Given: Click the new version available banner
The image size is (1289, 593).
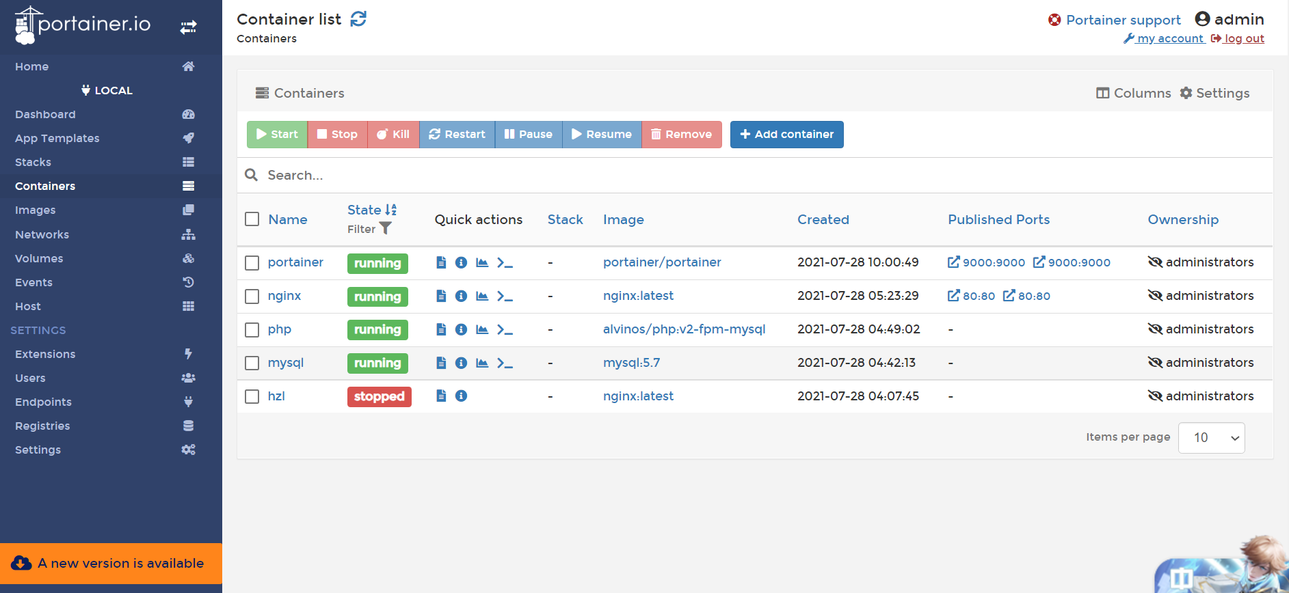Looking at the screenshot, I should coord(111,564).
